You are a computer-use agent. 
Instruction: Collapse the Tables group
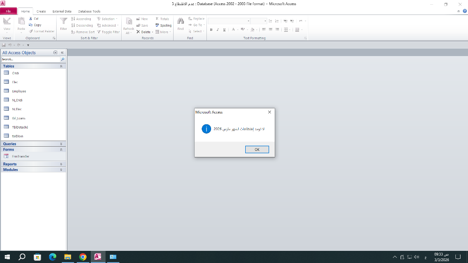[x=61, y=66]
